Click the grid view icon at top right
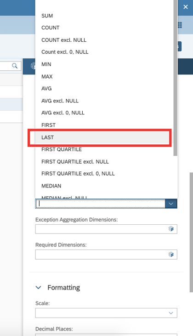This screenshot has width=193, height=336. pos(180,25)
